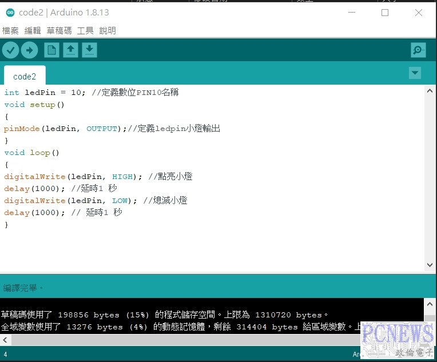
Task: Click the console horizontal scroll left arrow
Action: (x=5, y=340)
